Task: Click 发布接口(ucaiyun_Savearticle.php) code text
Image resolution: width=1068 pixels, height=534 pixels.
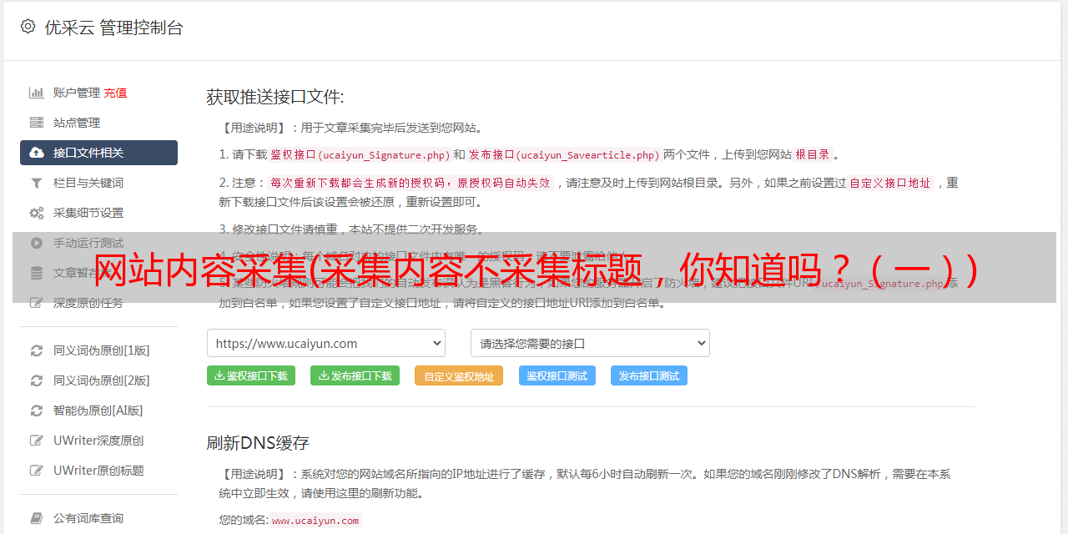Action: click(x=564, y=154)
